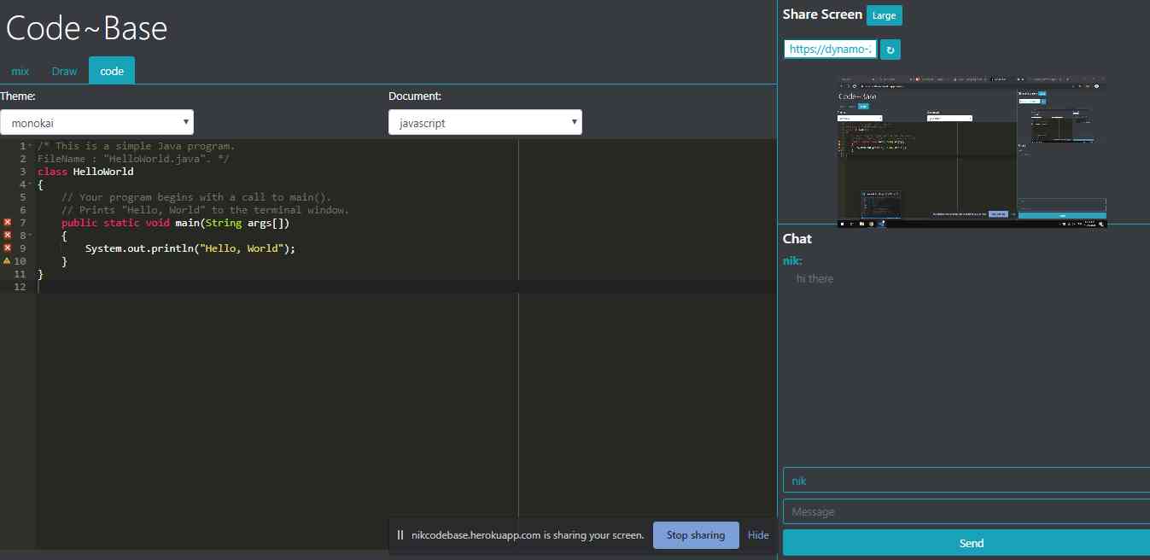Switch to the Draw tab
Image resolution: width=1150 pixels, height=560 pixels.
[64, 71]
